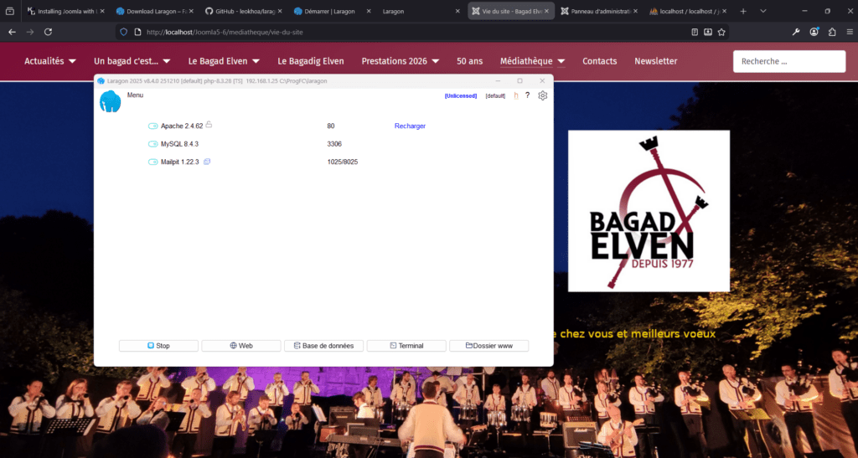Bookmark this page with the star
The height and width of the screenshot is (458, 858).
721,33
